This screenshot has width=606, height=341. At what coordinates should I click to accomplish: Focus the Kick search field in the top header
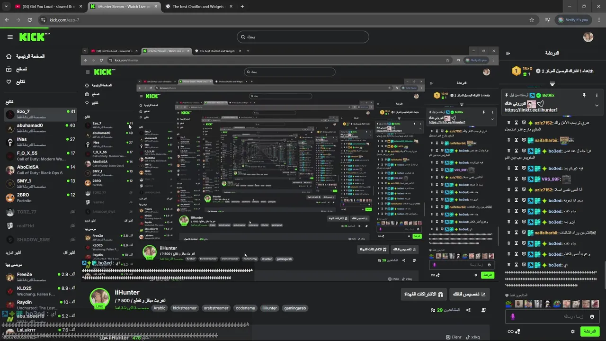pyautogui.click(x=303, y=37)
